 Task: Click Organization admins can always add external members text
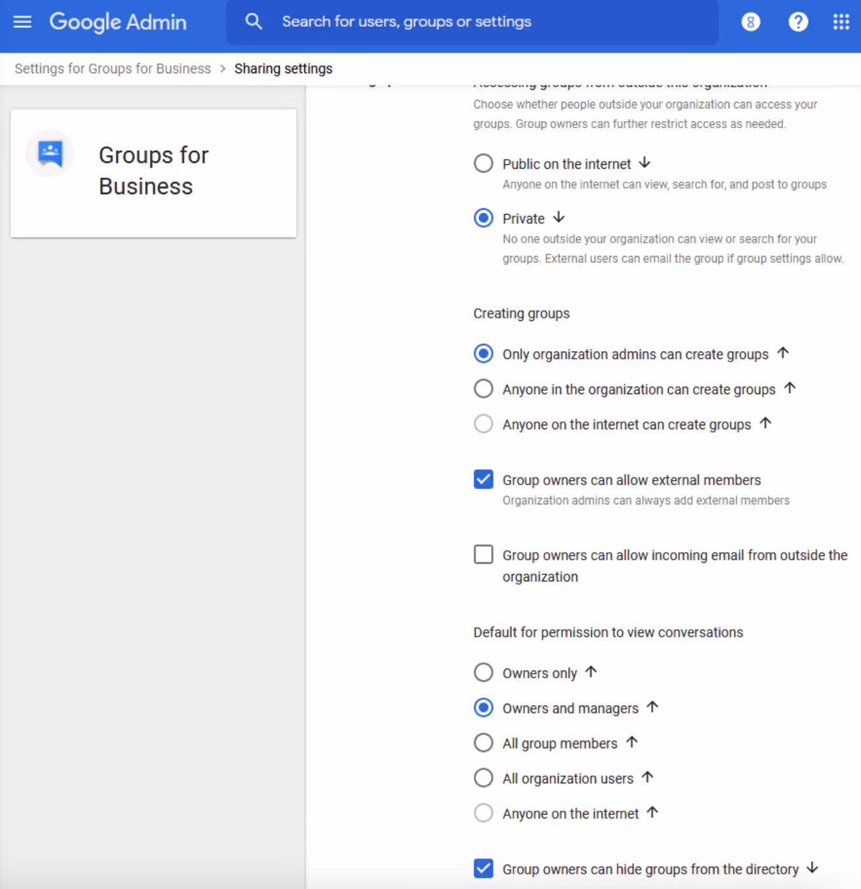tap(646, 501)
